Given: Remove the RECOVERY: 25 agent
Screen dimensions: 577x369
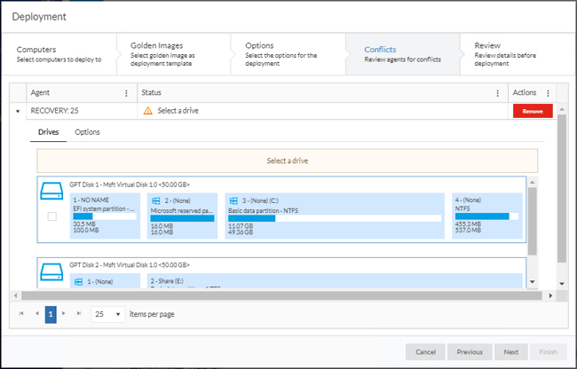Looking at the screenshot, I should (533, 111).
